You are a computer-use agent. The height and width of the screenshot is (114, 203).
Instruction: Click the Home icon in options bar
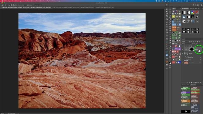2,5
